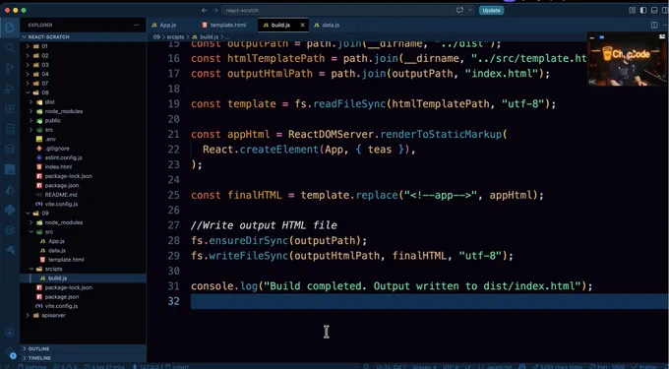Click "writeFileSync" on line 29
This screenshot has height=369, width=669.
248,256
